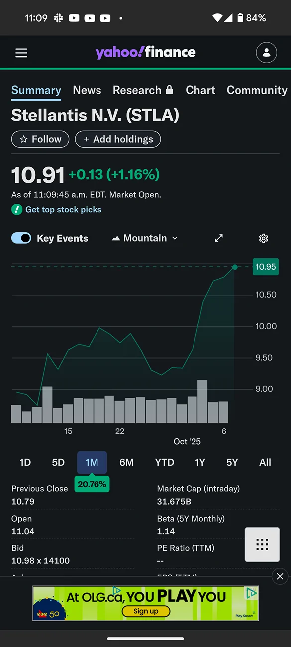Image resolution: width=291 pixels, height=647 pixels.
Task: Switch to the Summary tab
Action: point(36,90)
